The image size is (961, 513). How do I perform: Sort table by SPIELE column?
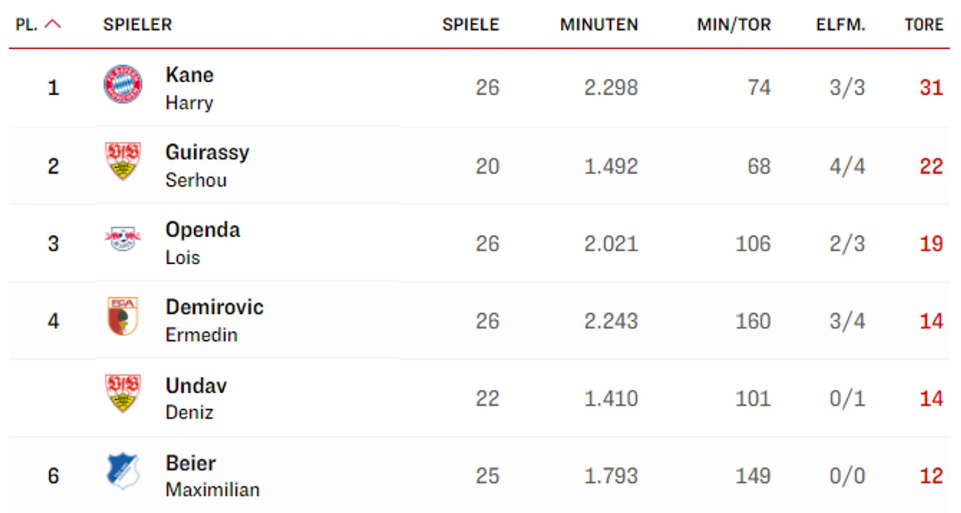click(471, 25)
